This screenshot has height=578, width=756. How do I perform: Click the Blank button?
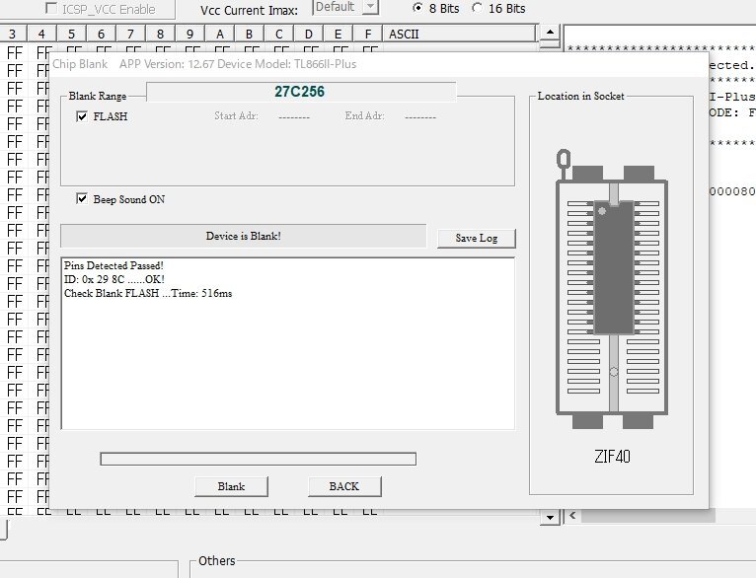[231, 486]
